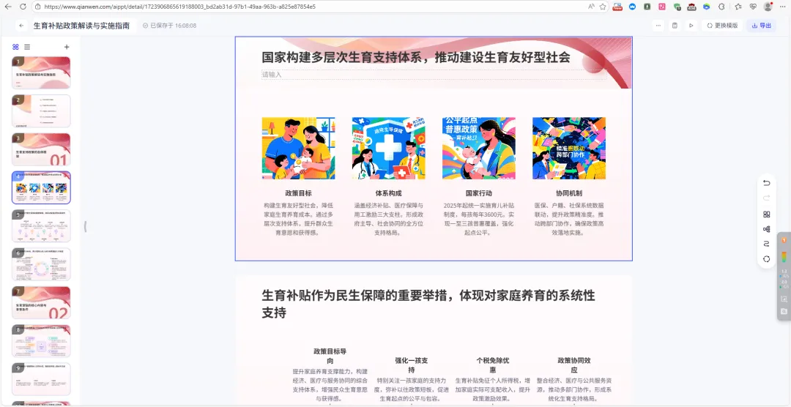Go back using arrow beside presentation title
This screenshot has width=791, height=407.
tap(21, 26)
